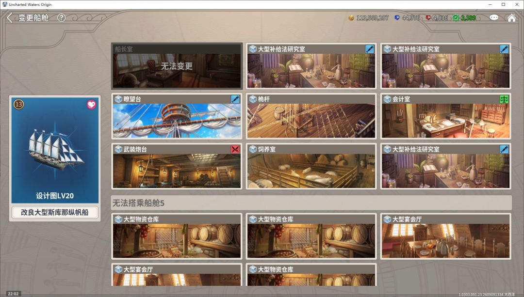The width and height of the screenshot is (524, 297).
Task: Maximize the Uncharted Waters Origin window
Action: (503, 4)
